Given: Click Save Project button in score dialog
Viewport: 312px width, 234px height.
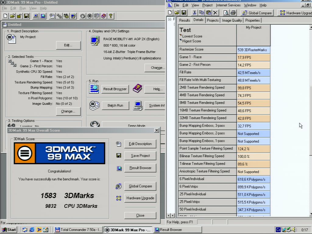Looking at the screenshot, I should coord(140,156).
